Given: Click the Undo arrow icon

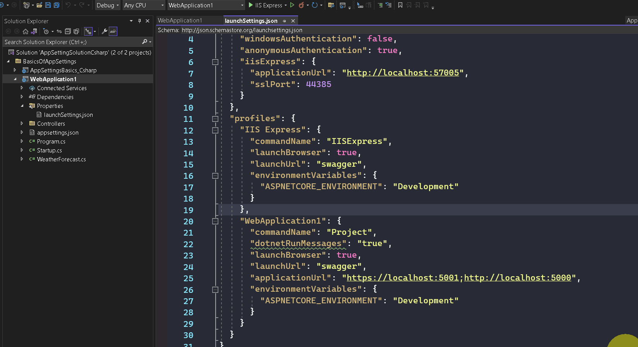Looking at the screenshot, I should 68,5.
